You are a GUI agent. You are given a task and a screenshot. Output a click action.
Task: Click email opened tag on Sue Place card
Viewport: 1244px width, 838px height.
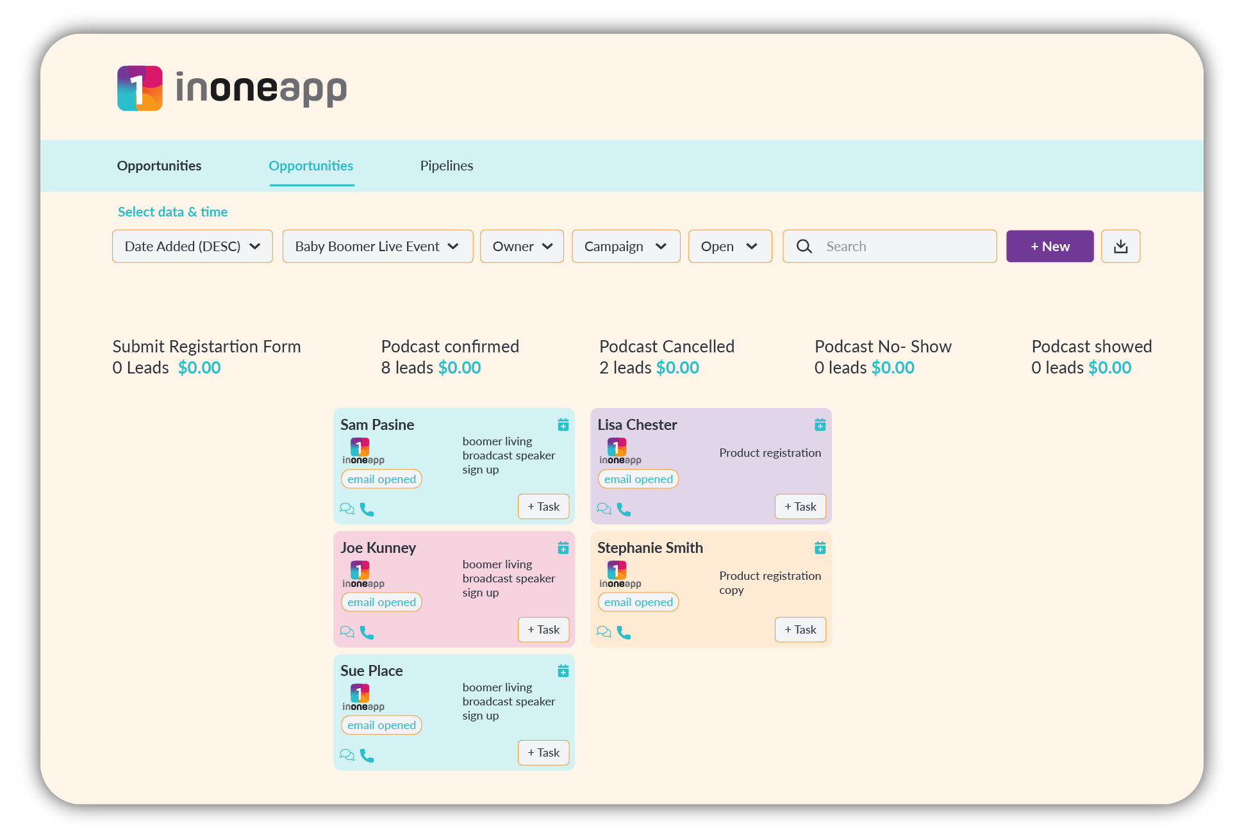pyautogui.click(x=381, y=725)
